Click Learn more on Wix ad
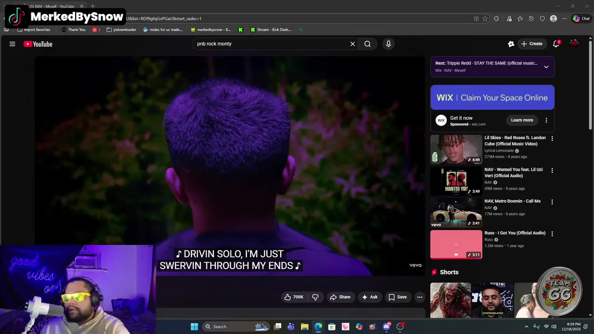The height and width of the screenshot is (334, 594). click(522, 120)
